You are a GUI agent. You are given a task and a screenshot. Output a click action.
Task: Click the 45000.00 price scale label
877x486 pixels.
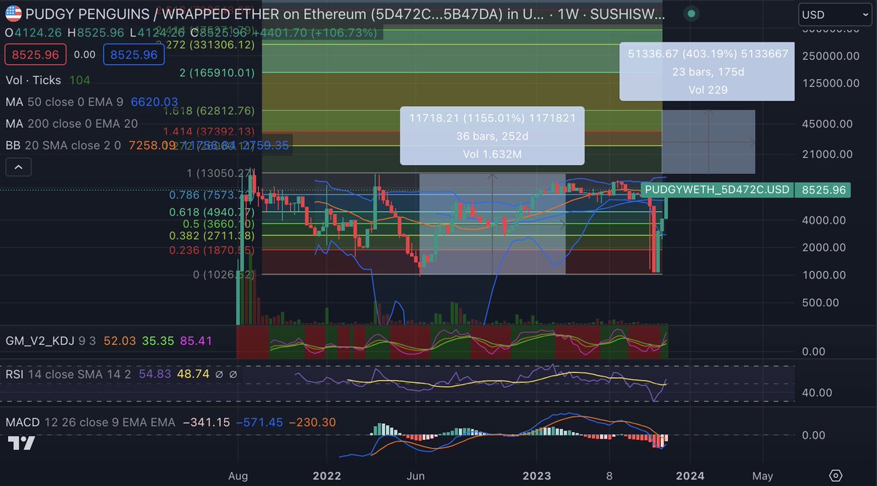click(x=827, y=124)
